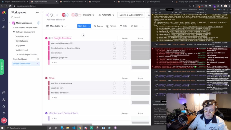Switch to DevTools Memory tab
231x130 pixels.
(x=201, y=10)
